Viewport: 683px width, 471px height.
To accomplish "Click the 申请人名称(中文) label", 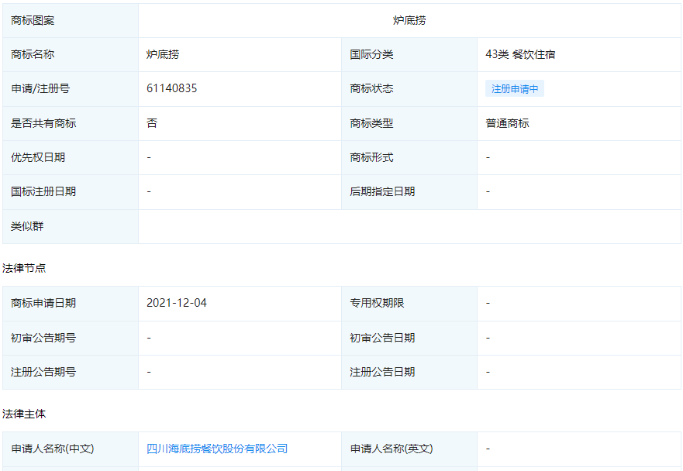I will coord(53,449).
